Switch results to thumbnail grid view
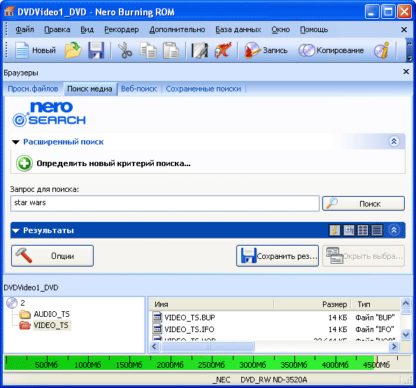Image resolution: width=416 pixels, height=388 pixels. (363, 230)
